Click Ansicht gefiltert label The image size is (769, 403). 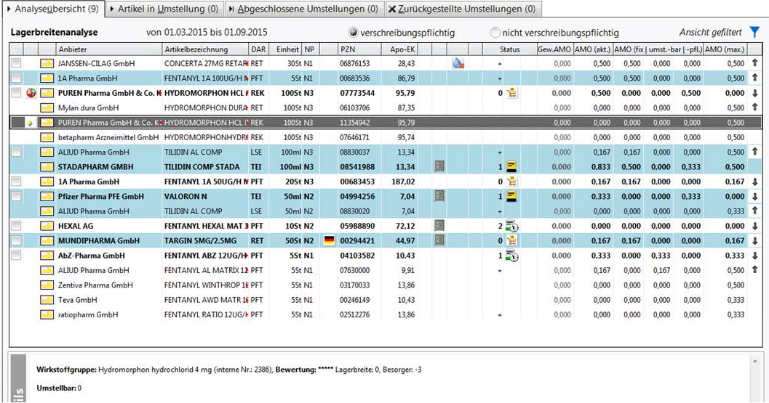tap(711, 33)
